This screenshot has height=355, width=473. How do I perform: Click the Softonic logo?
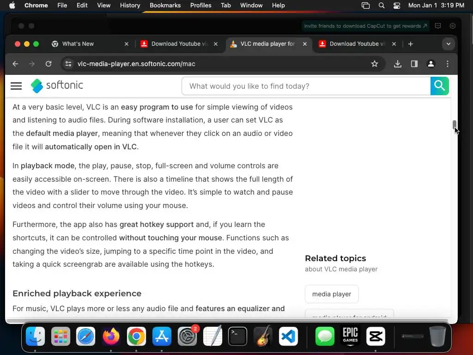(57, 86)
